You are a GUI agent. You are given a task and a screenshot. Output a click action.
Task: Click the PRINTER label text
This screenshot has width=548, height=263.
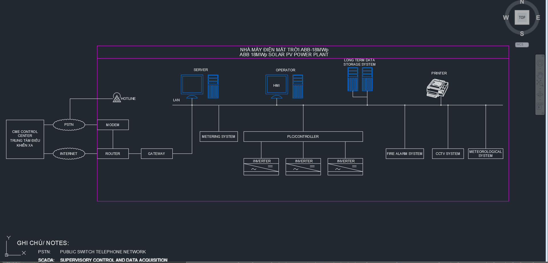[439, 73]
